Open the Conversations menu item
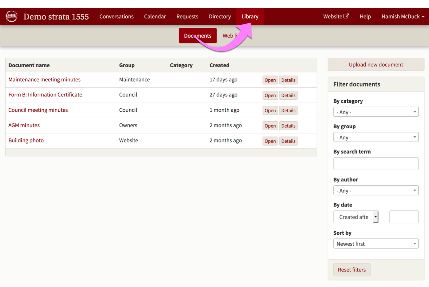 pos(116,16)
